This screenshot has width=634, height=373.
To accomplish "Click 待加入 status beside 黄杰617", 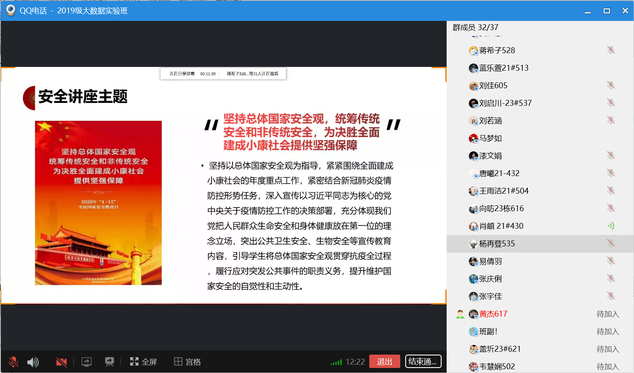I will 607,314.
